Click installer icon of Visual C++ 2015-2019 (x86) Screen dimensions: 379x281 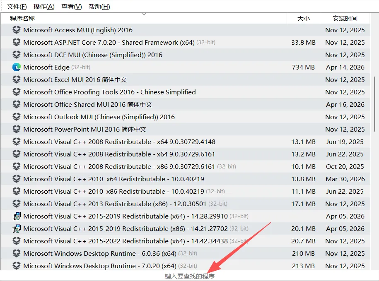pos(17,228)
